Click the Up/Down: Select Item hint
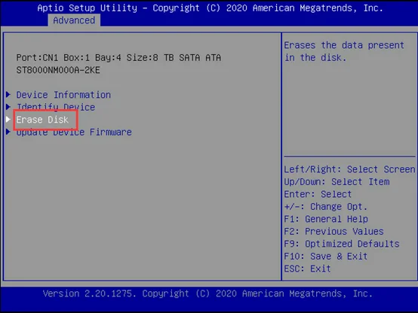 point(337,182)
